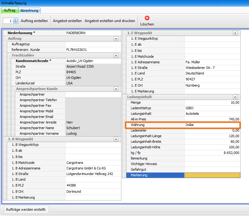Click the red Löschen delete icon
The height and width of the screenshot is (216, 249).
(x=147, y=18)
